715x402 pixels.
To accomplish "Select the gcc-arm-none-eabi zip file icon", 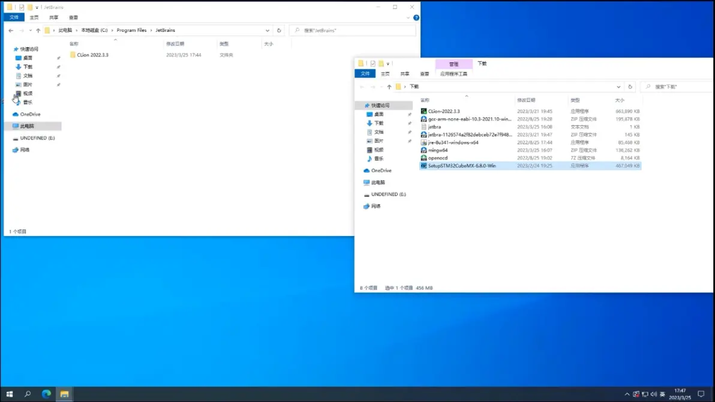I will click(423, 119).
